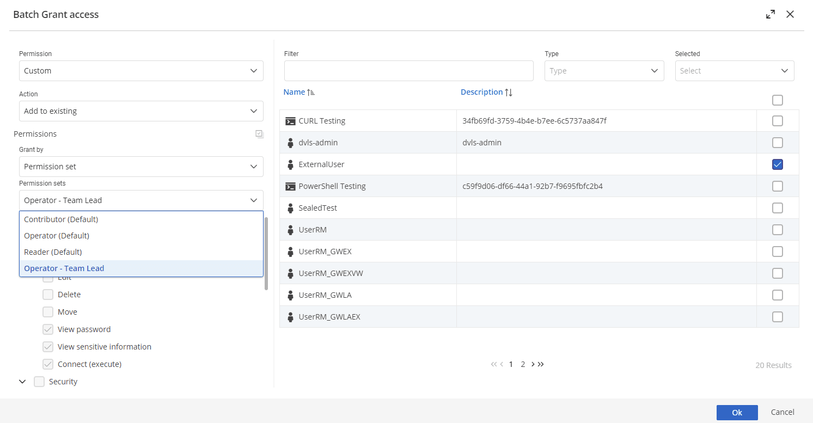Enable the Delete permission checkbox

coord(48,294)
